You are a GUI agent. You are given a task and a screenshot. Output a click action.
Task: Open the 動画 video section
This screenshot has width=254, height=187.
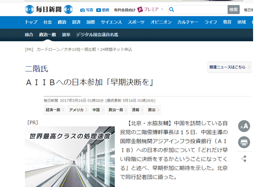click(x=103, y=10)
